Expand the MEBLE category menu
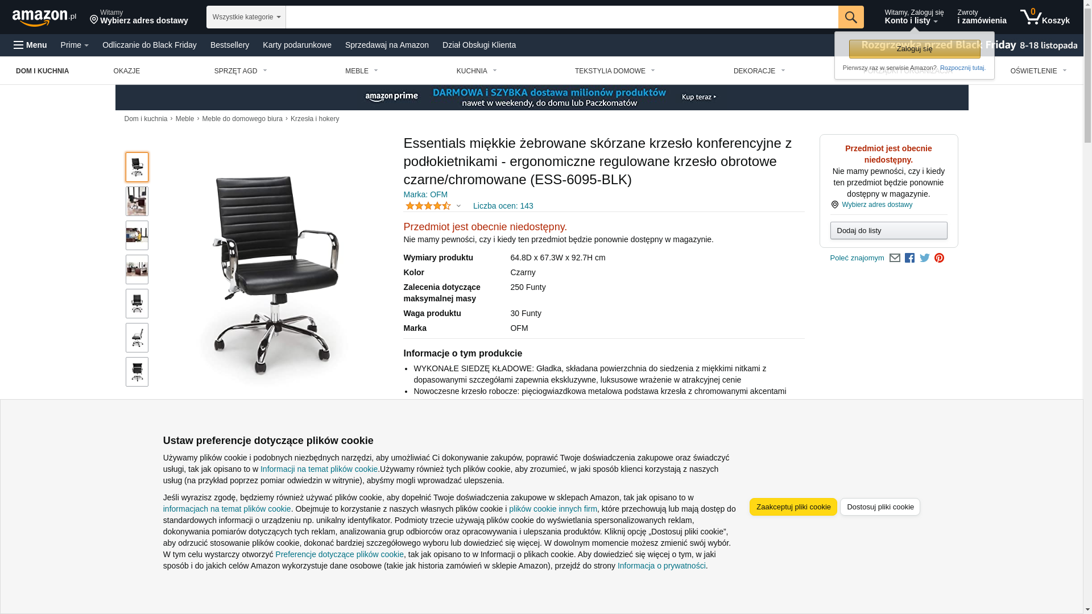Image resolution: width=1092 pixels, height=614 pixels. pos(361,71)
